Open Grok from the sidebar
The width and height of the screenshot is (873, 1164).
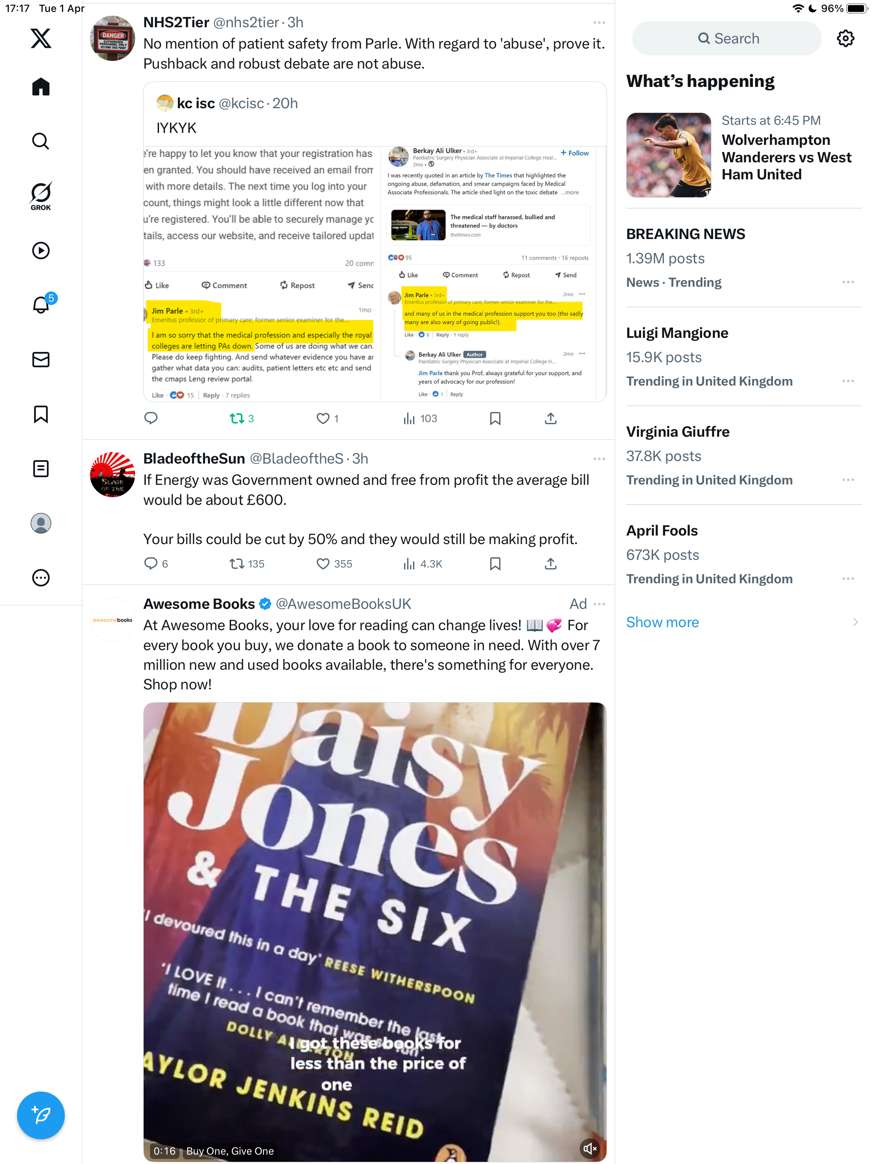tap(40, 196)
